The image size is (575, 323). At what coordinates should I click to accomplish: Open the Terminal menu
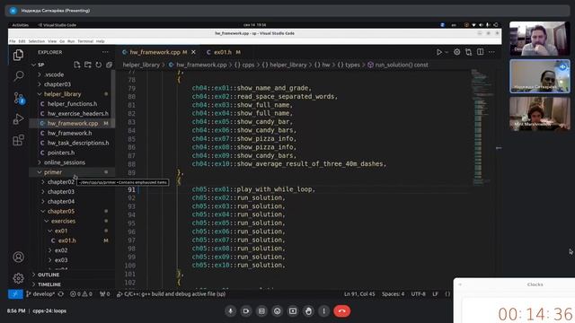click(x=85, y=41)
